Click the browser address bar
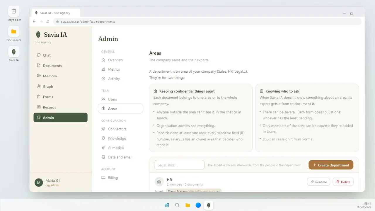The height and width of the screenshot is (211, 375). (x=207, y=21)
